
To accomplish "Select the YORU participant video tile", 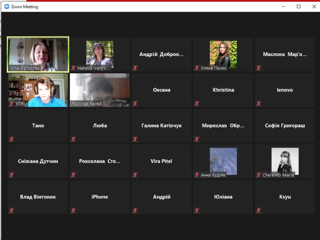I will click(38, 90).
